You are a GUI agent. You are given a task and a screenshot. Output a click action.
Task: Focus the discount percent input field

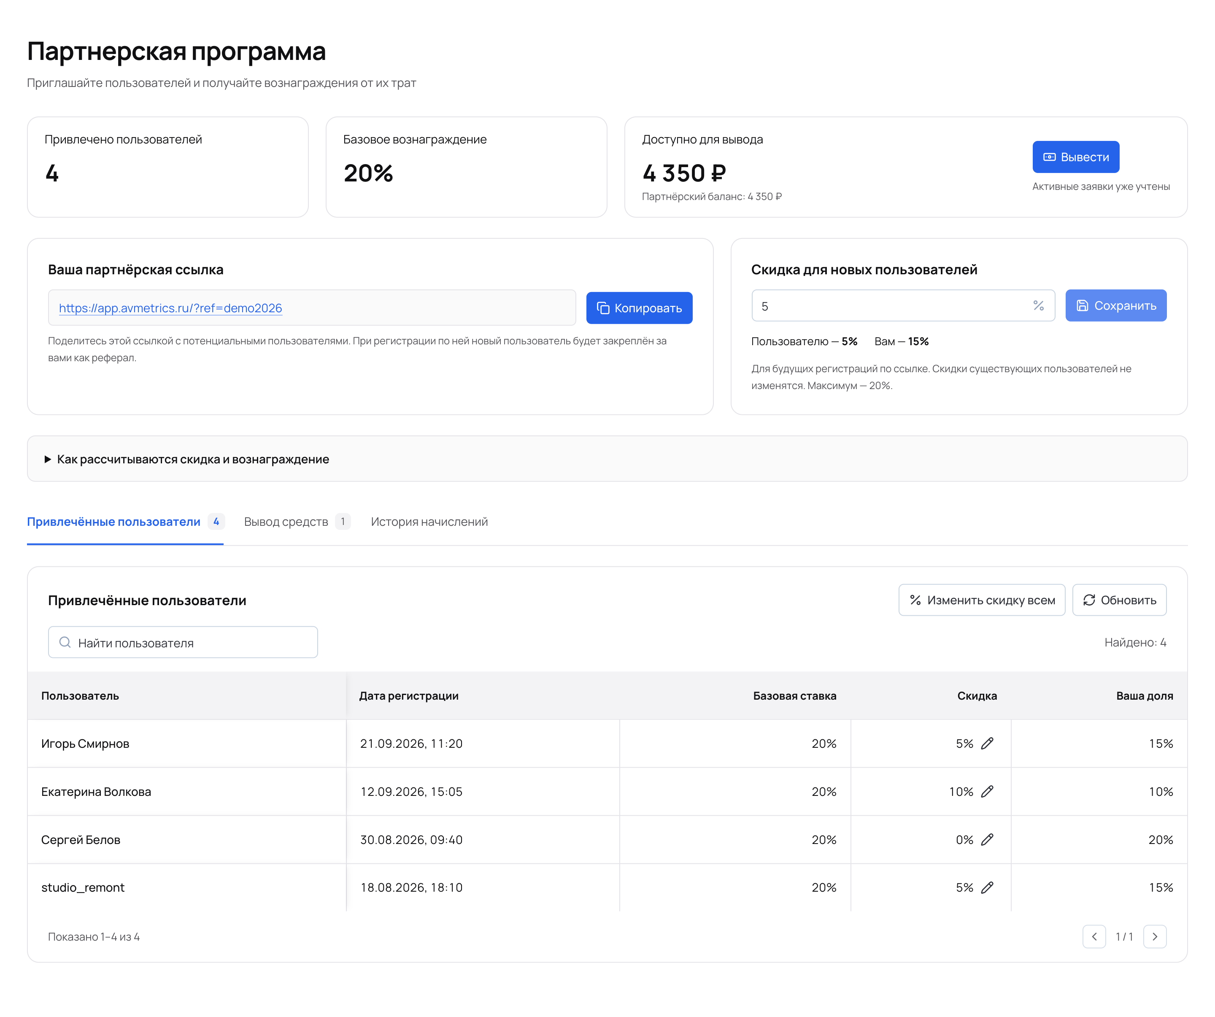[902, 306]
